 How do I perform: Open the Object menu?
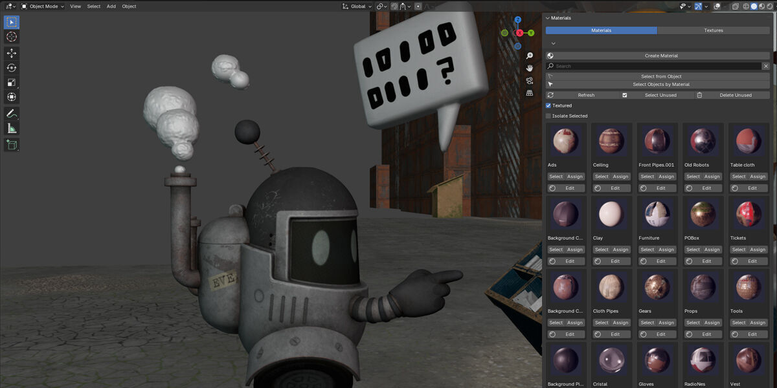click(x=129, y=6)
